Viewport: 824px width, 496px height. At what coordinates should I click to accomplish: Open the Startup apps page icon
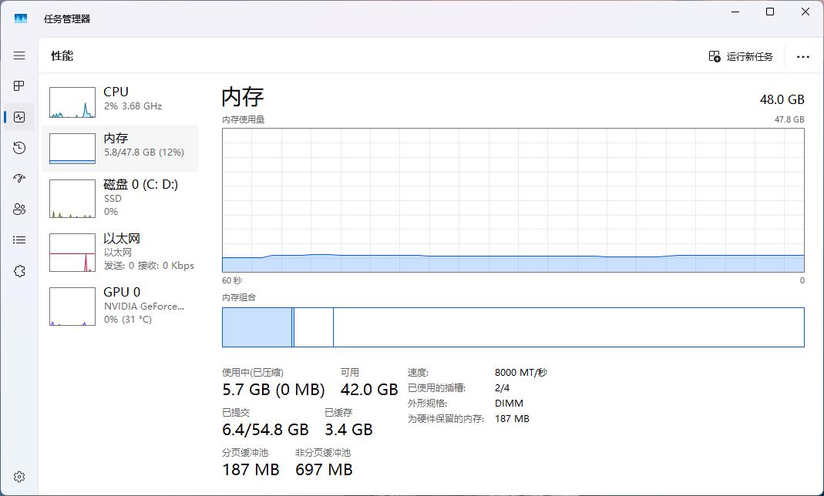19,179
